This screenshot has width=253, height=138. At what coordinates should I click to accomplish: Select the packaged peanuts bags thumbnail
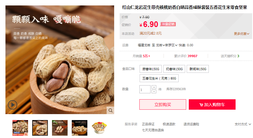99,128
